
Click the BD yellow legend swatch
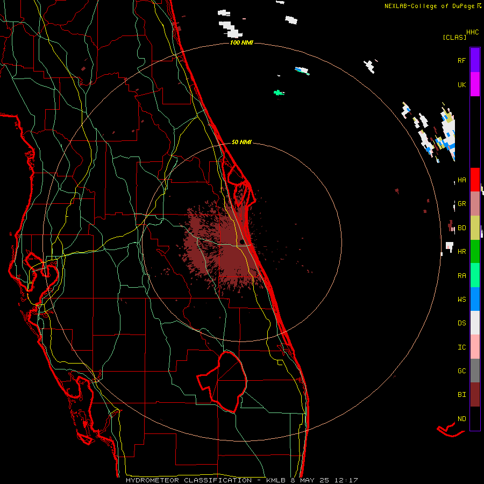[475, 228]
